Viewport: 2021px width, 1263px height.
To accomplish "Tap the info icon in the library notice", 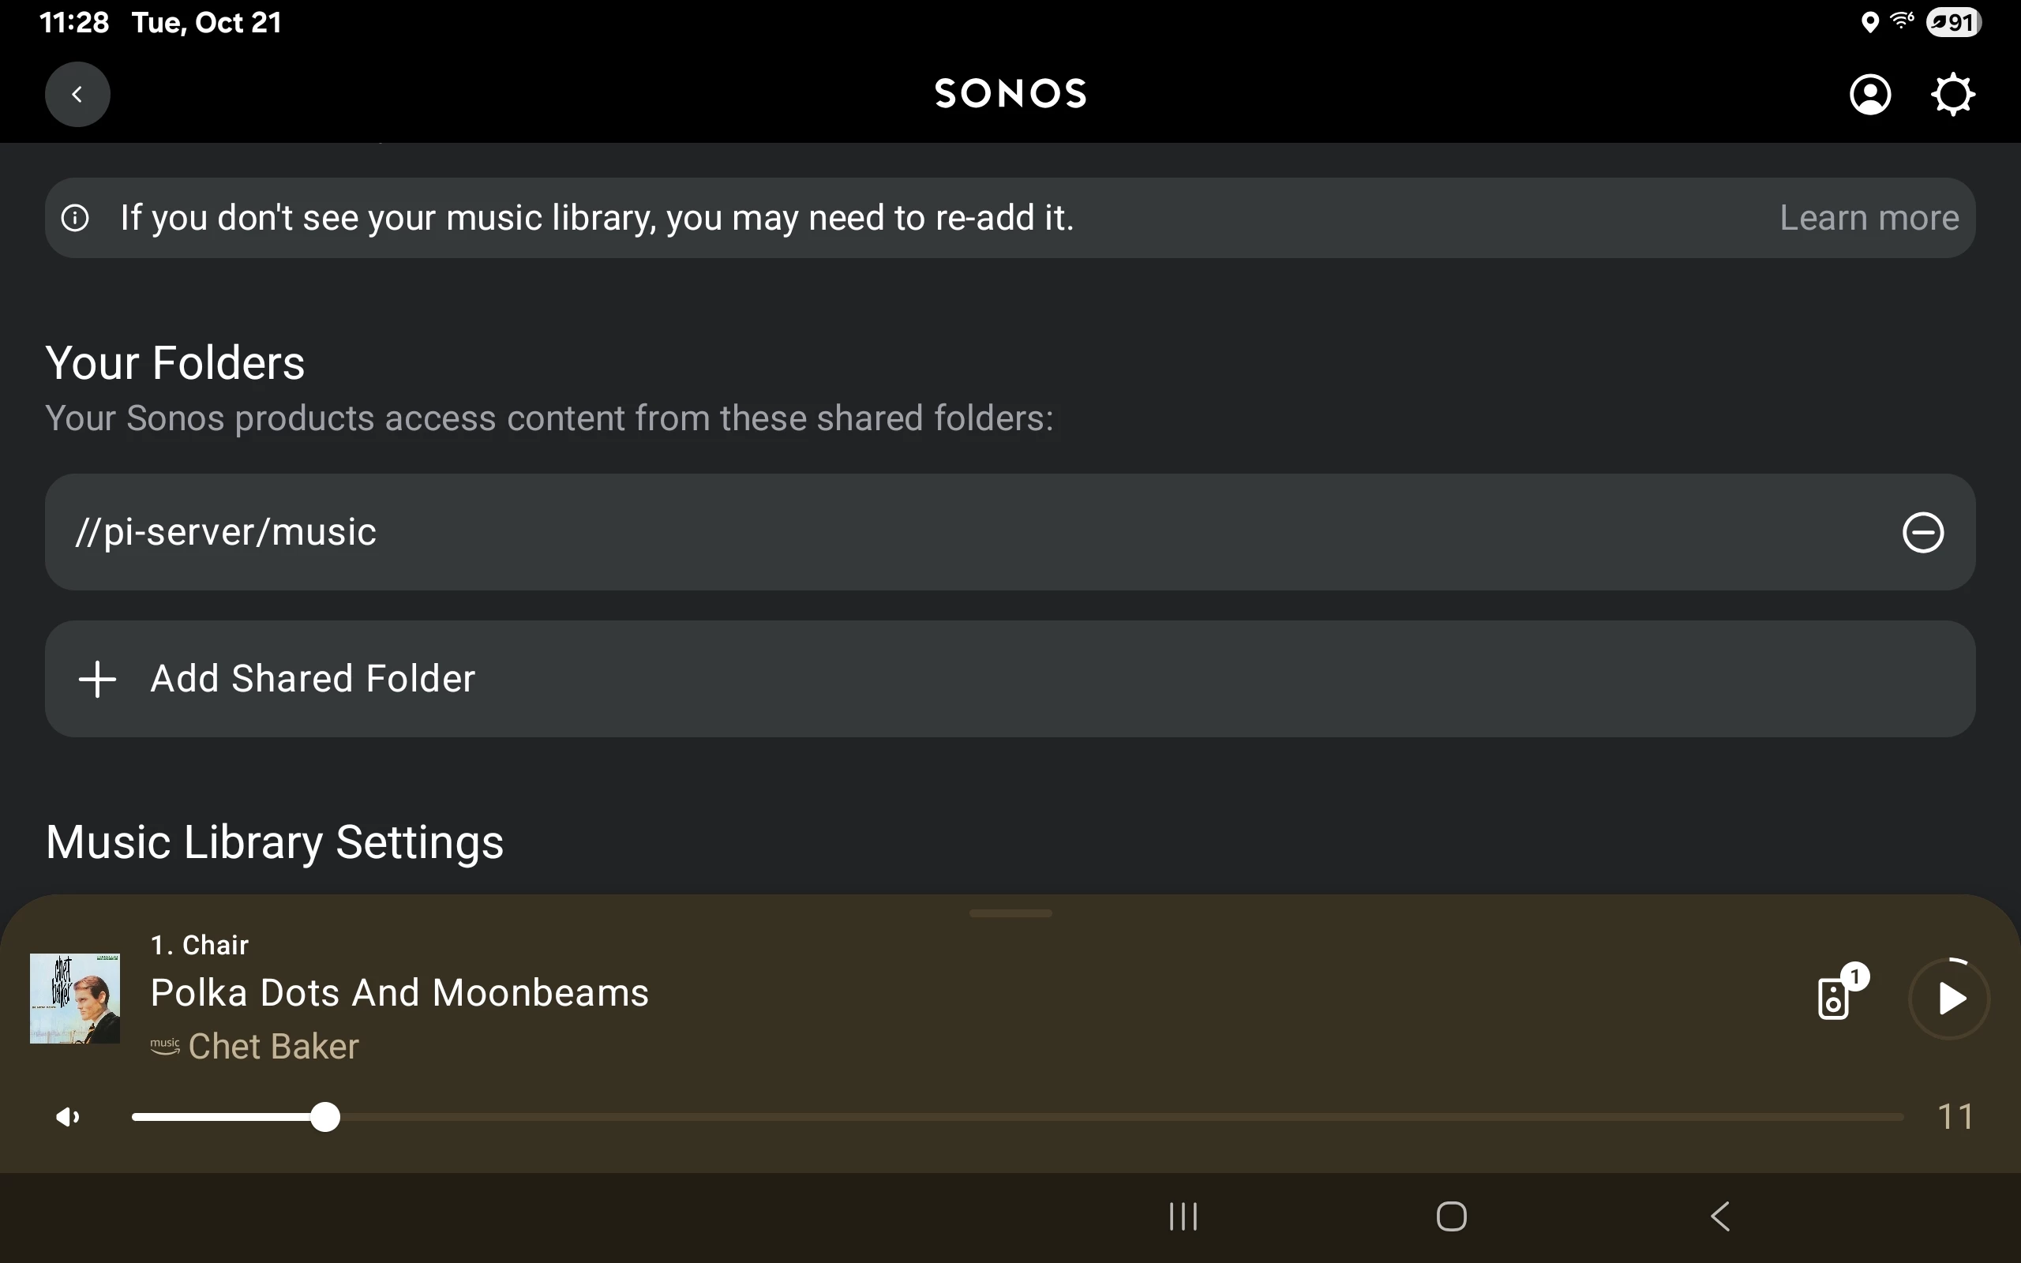I will coord(75,218).
